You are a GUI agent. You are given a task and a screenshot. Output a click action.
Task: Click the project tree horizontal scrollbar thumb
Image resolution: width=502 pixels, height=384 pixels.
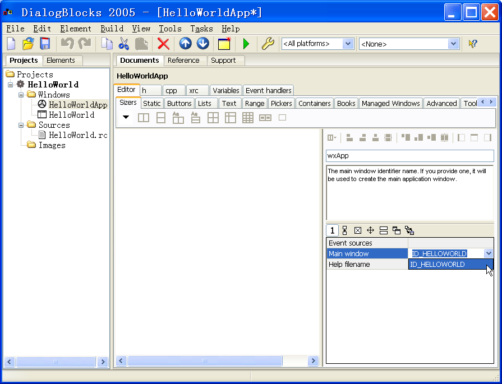[x=56, y=362]
